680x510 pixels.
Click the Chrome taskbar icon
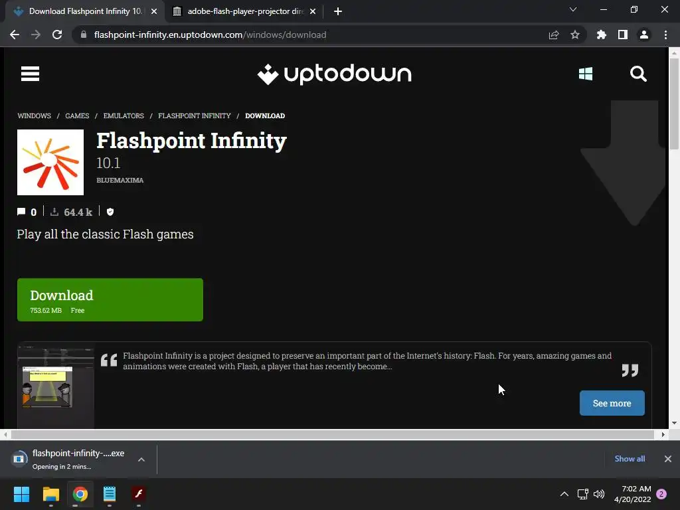pyautogui.click(x=80, y=494)
